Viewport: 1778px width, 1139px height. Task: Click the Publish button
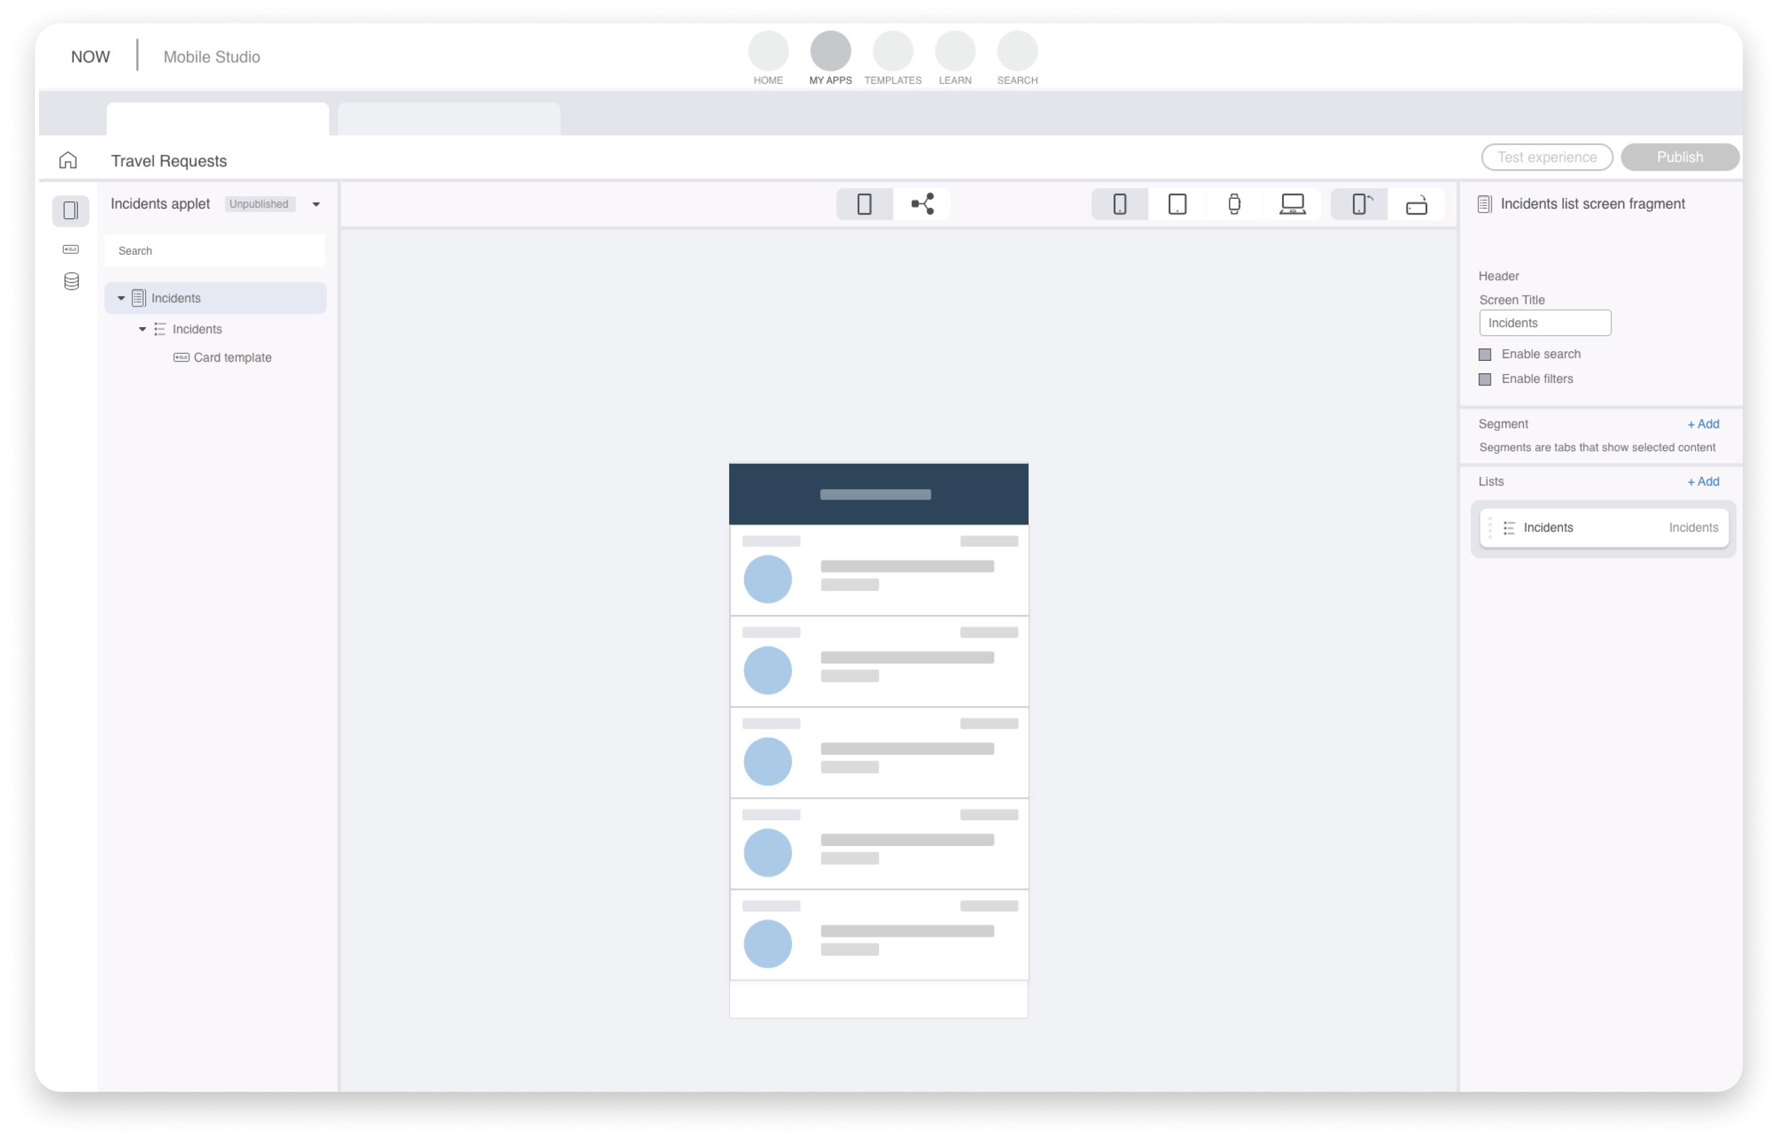[x=1679, y=157]
